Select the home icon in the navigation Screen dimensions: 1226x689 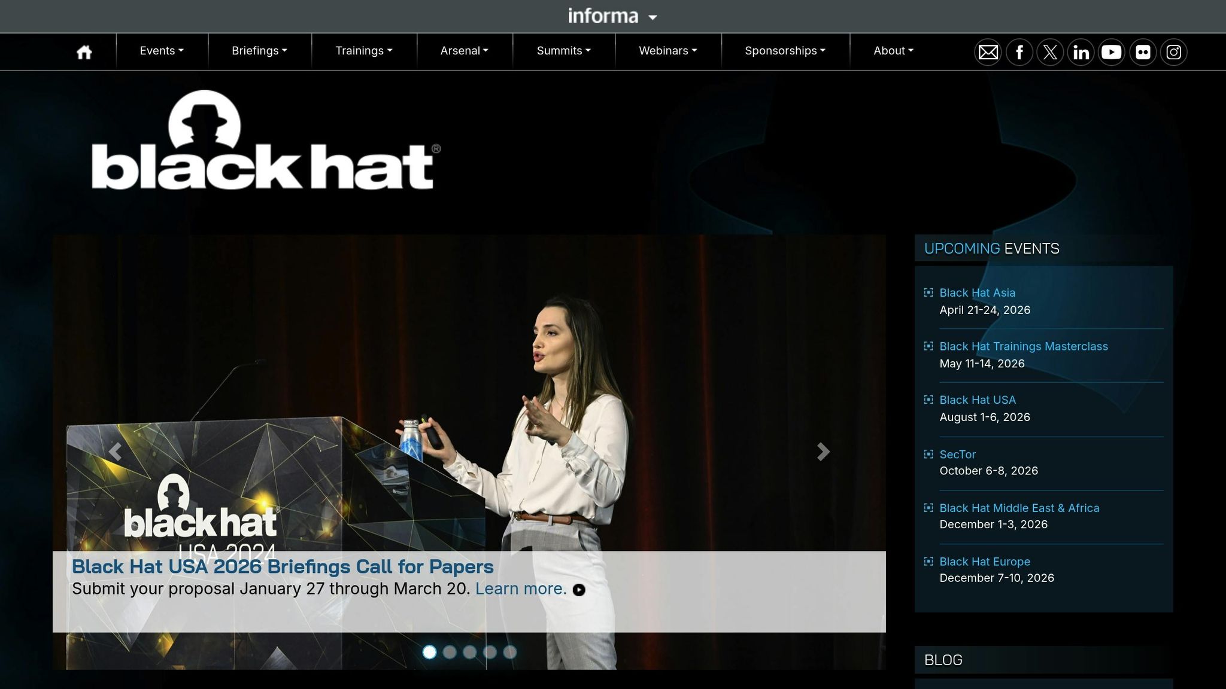84,51
